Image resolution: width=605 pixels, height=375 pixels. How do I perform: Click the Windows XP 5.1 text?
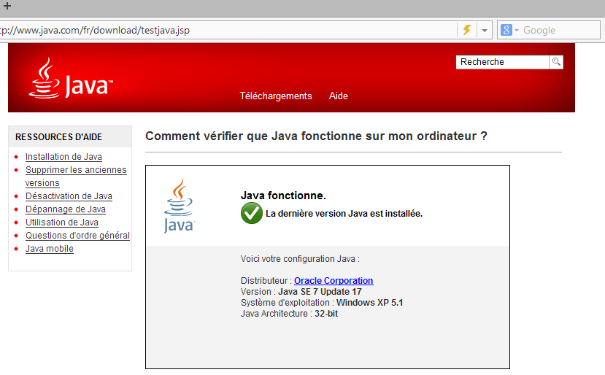(369, 303)
